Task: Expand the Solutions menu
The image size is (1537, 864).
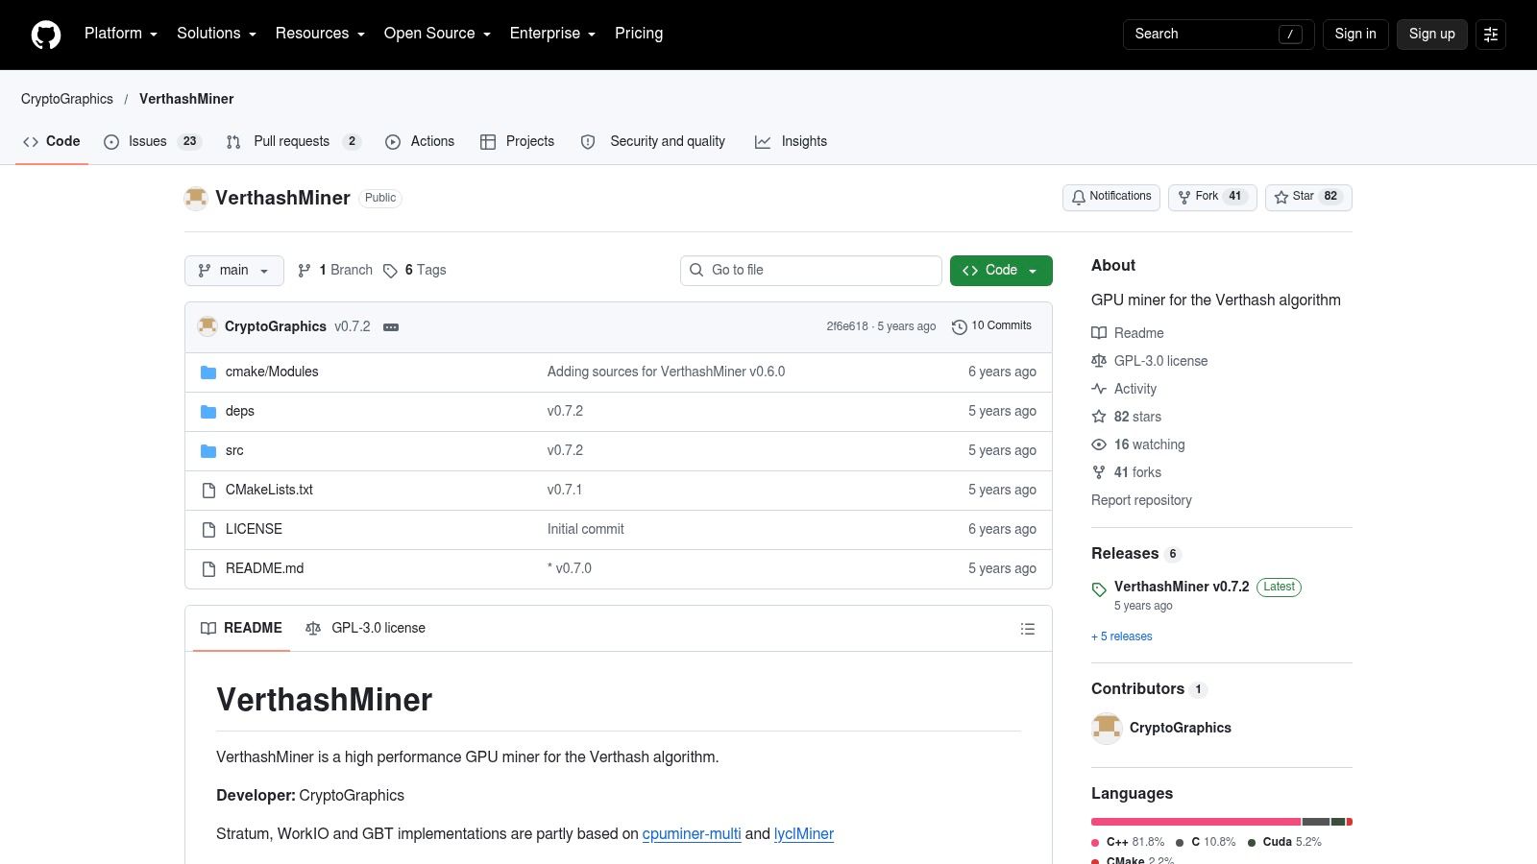Action: click(x=216, y=34)
